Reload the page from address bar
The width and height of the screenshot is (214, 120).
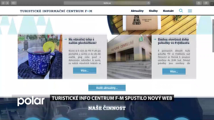(x=148, y=3)
